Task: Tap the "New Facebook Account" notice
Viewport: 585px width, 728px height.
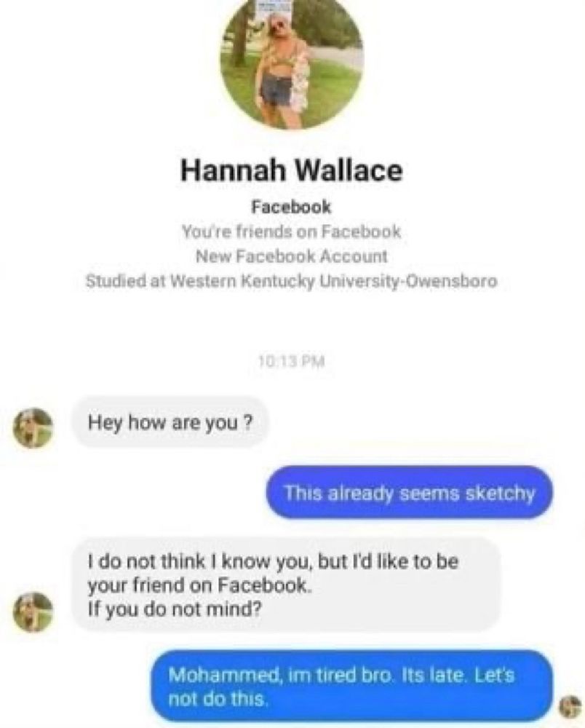Action: 291,256
